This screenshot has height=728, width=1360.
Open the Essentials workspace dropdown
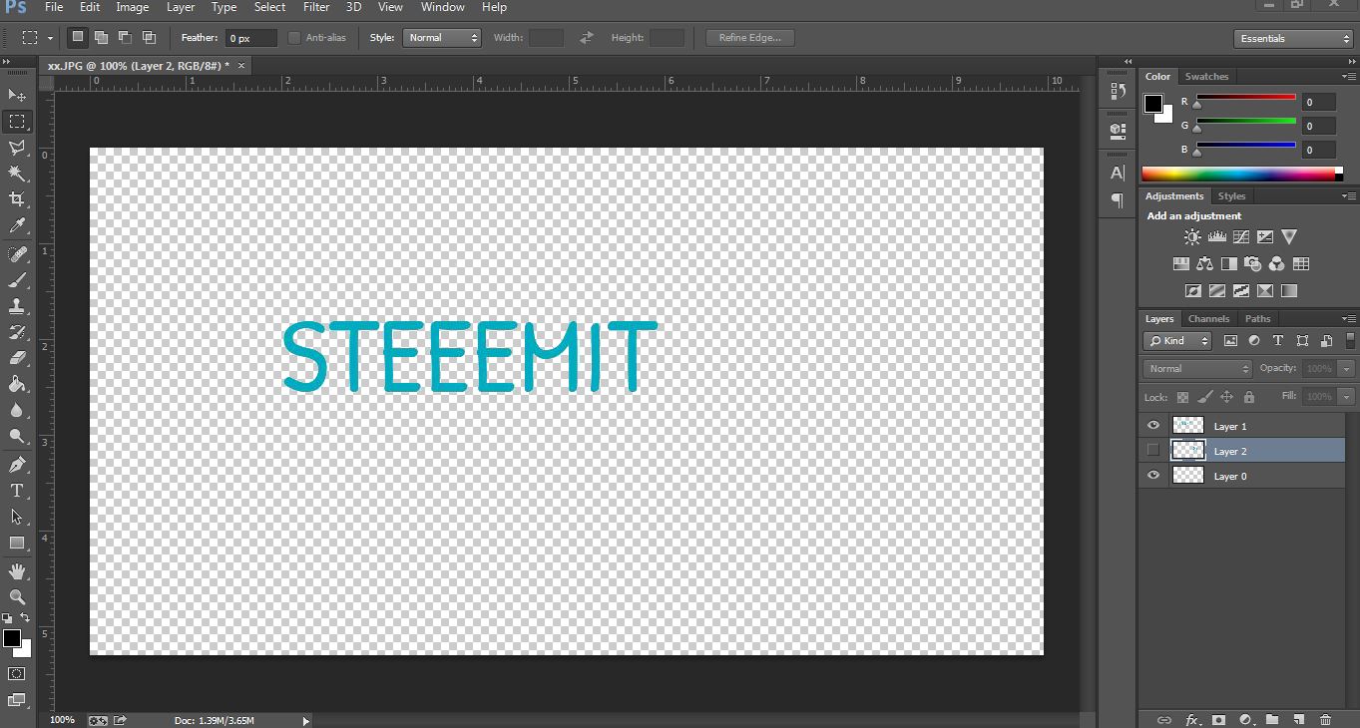pyautogui.click(x=1293, y=39)
